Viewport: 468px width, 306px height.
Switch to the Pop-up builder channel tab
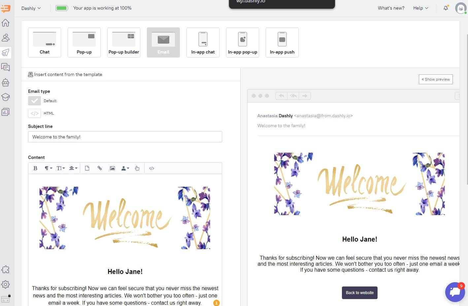(x=123, y=42)
